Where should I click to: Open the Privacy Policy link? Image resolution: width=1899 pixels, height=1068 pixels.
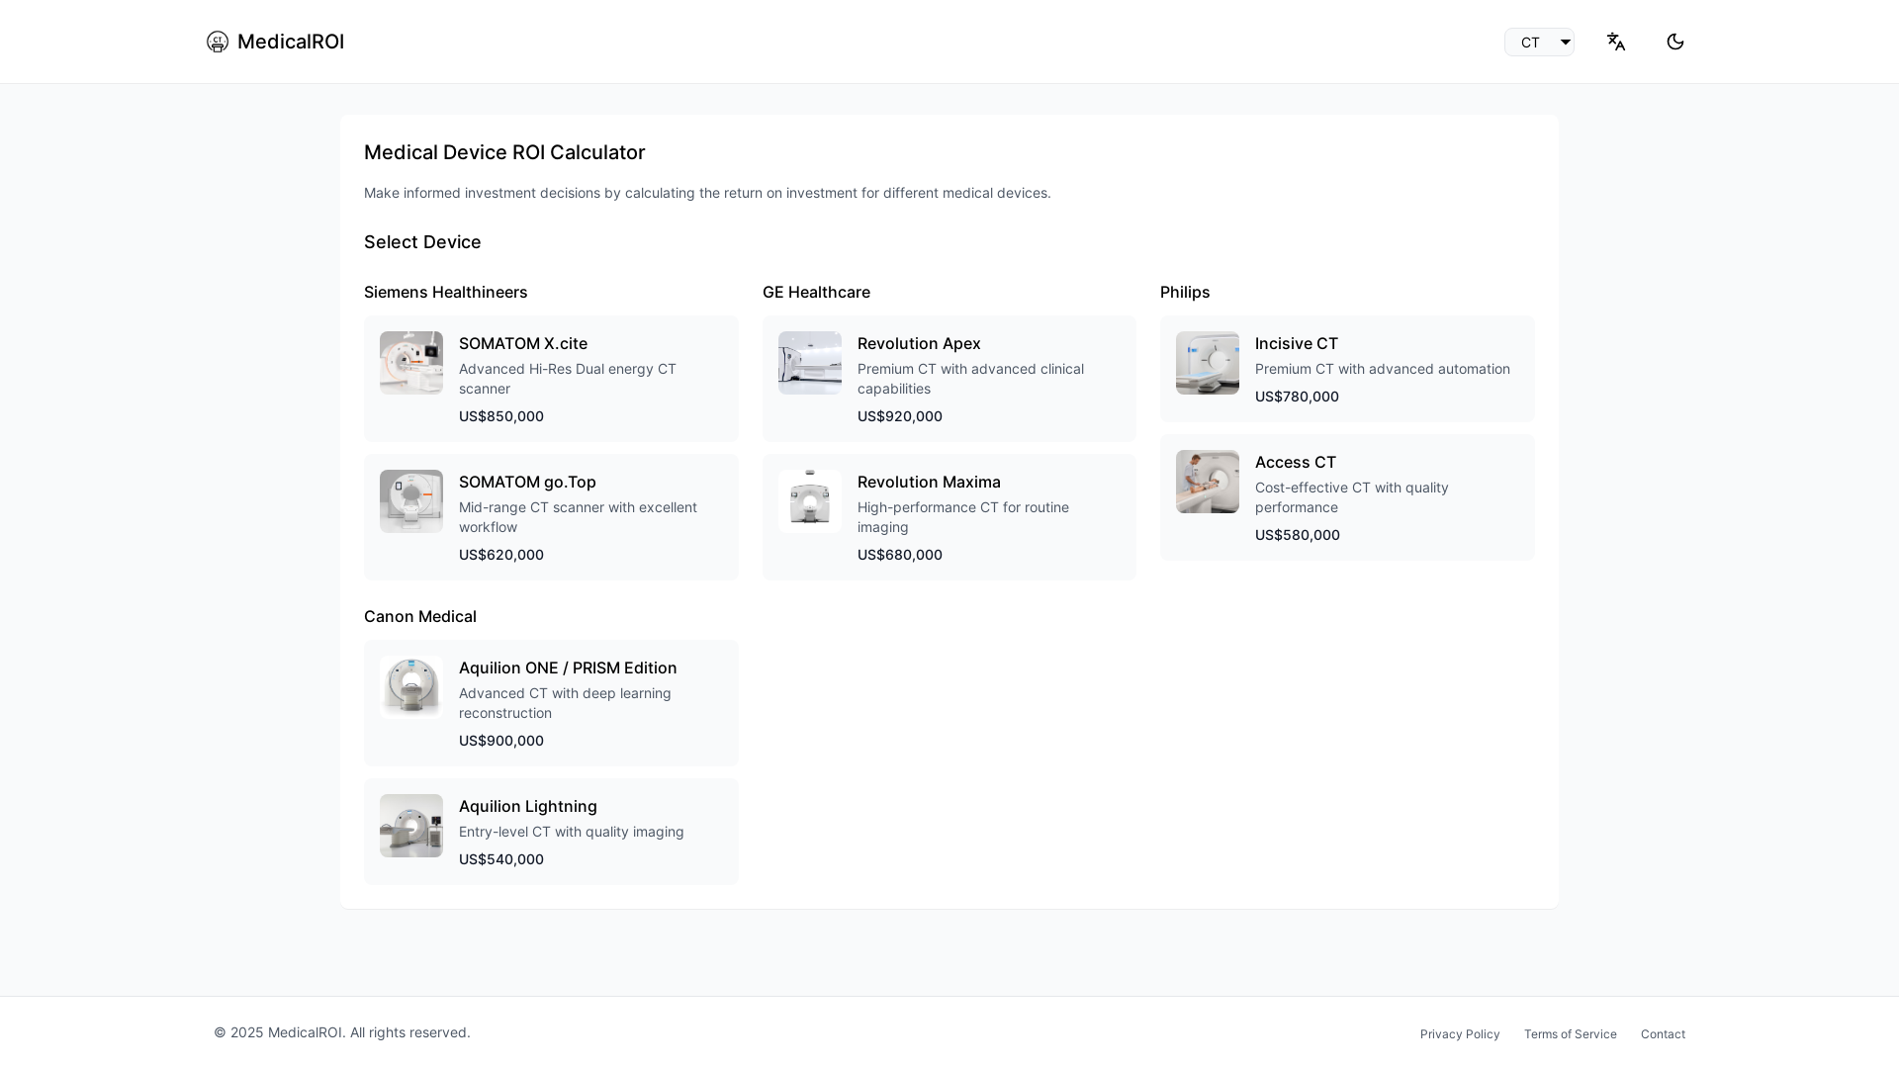[1460, 1034]
